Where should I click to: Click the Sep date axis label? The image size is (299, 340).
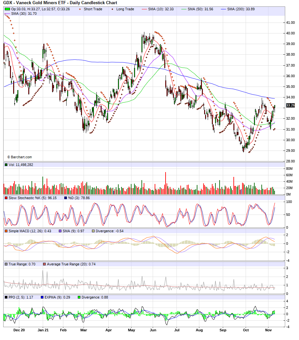(223, 330)
